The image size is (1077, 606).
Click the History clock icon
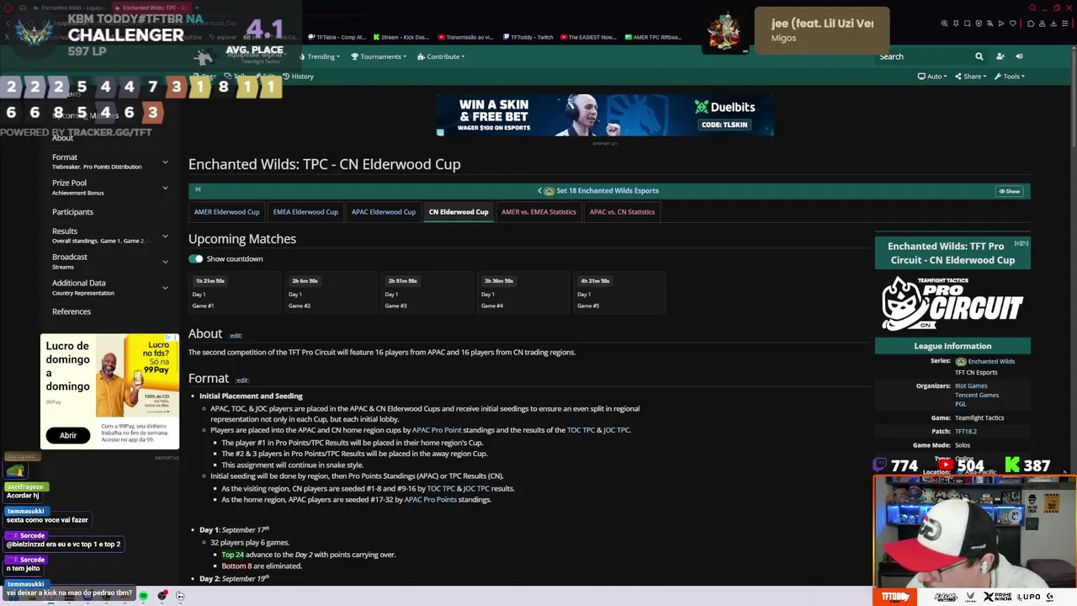click(x=286, y=77)
